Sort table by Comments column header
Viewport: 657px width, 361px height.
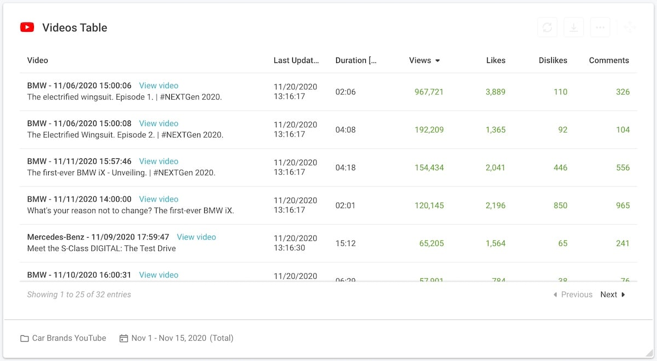[609, 60]
